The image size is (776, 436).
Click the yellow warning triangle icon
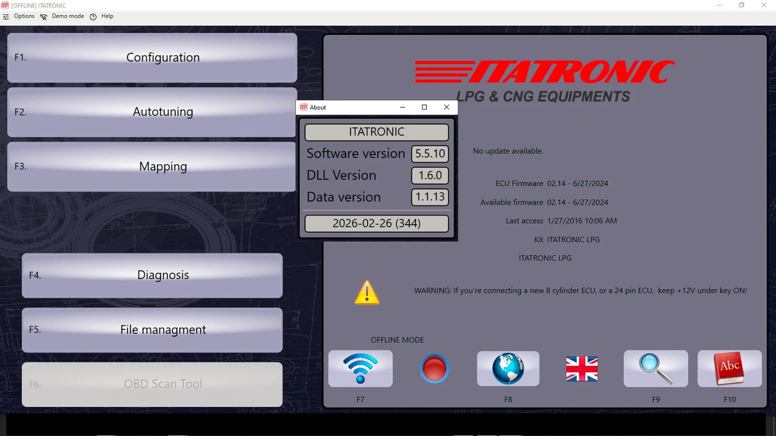(x=367, y=292)
